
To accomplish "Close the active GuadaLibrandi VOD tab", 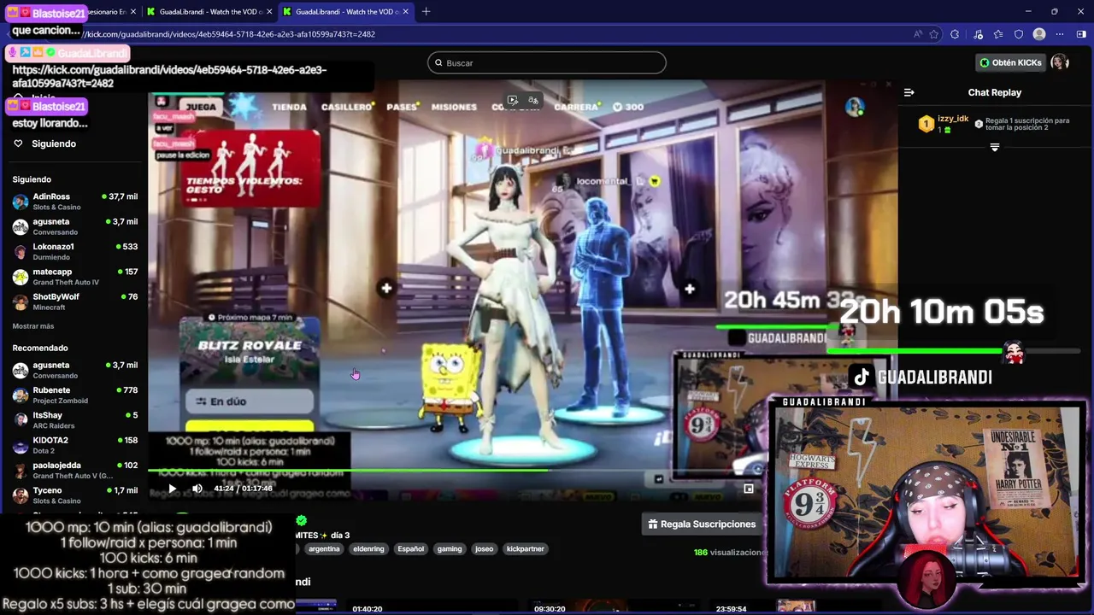I will point(405,11).
